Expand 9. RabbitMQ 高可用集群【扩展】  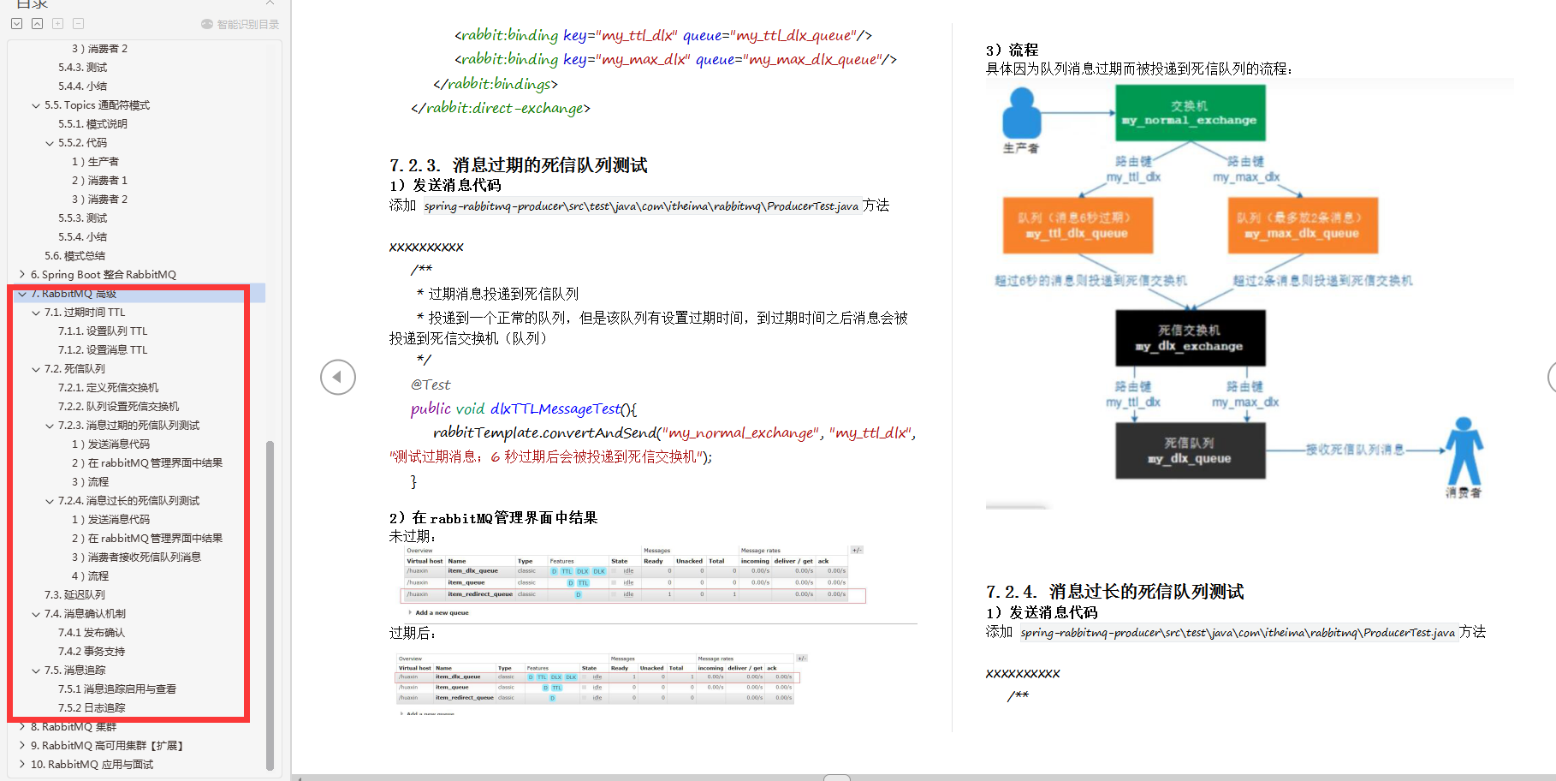(x=22, y=745)
